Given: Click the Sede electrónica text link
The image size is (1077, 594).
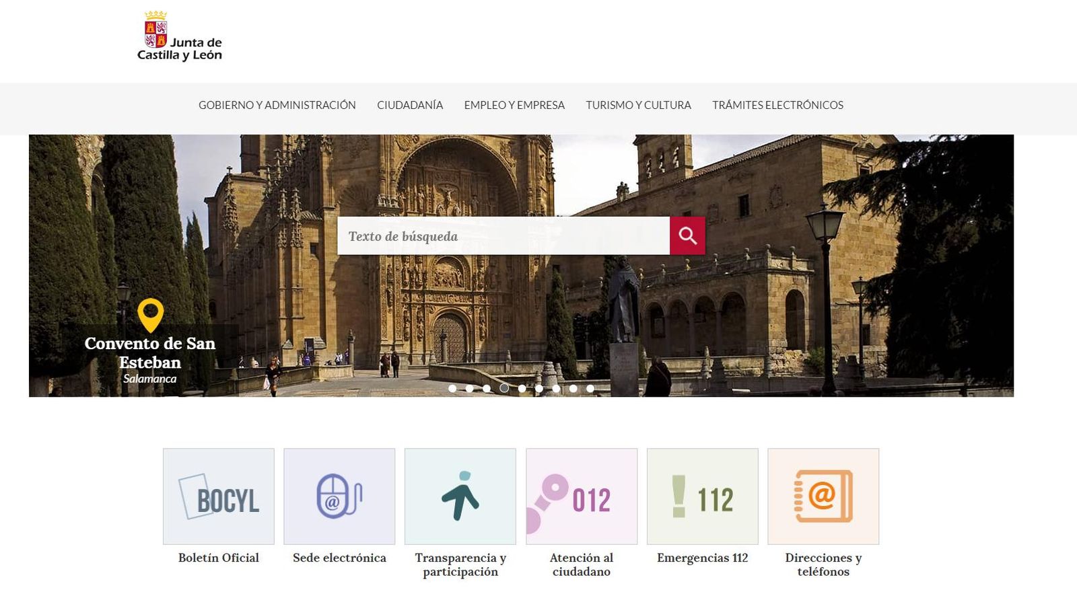Looking at the screenshot, I should (x=339, y=558).
